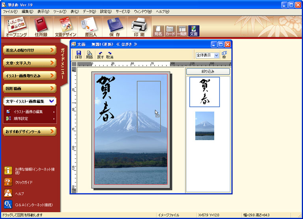Open the Q&A internet link
303x219 pixels.
8,204
